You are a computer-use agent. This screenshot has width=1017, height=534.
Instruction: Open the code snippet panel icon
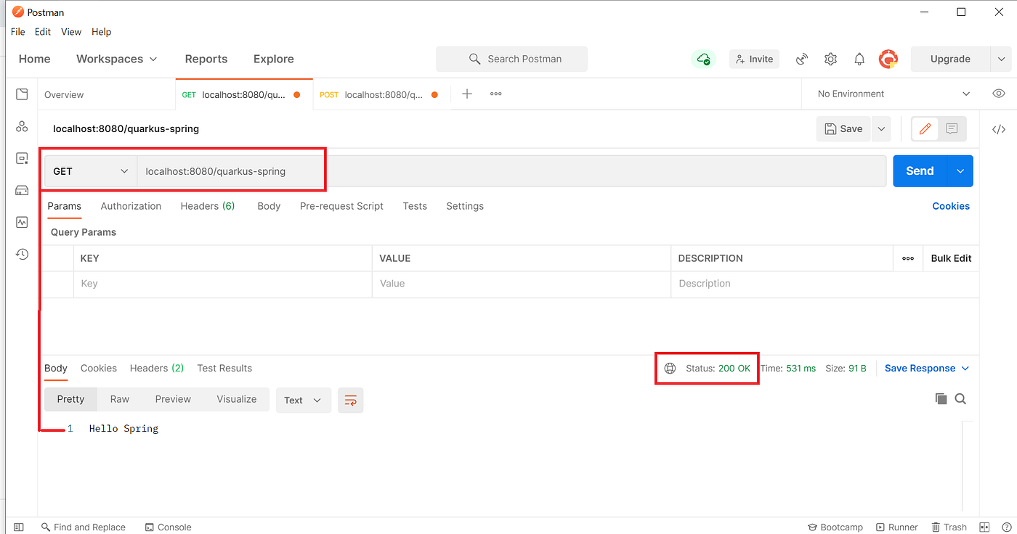(x=999, y=130)
